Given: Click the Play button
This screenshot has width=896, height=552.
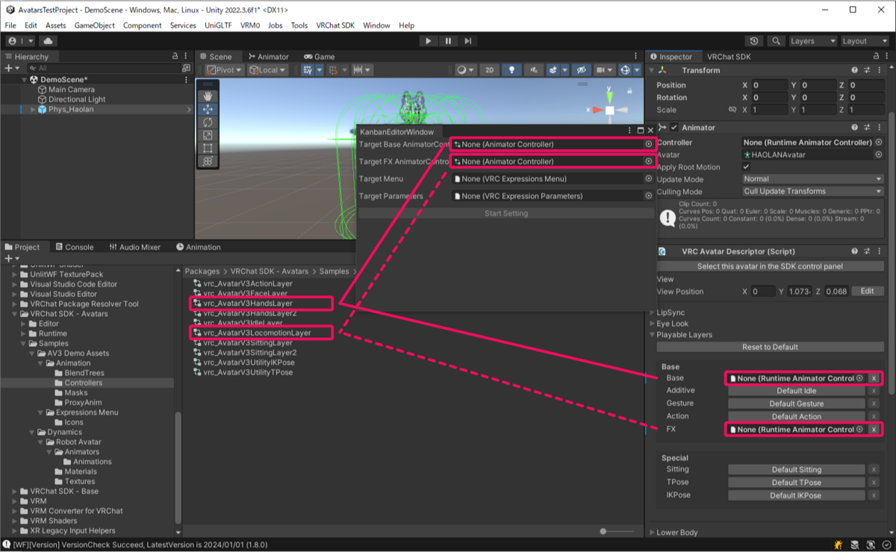Looking at the screenshot, I should click(428, 41).
